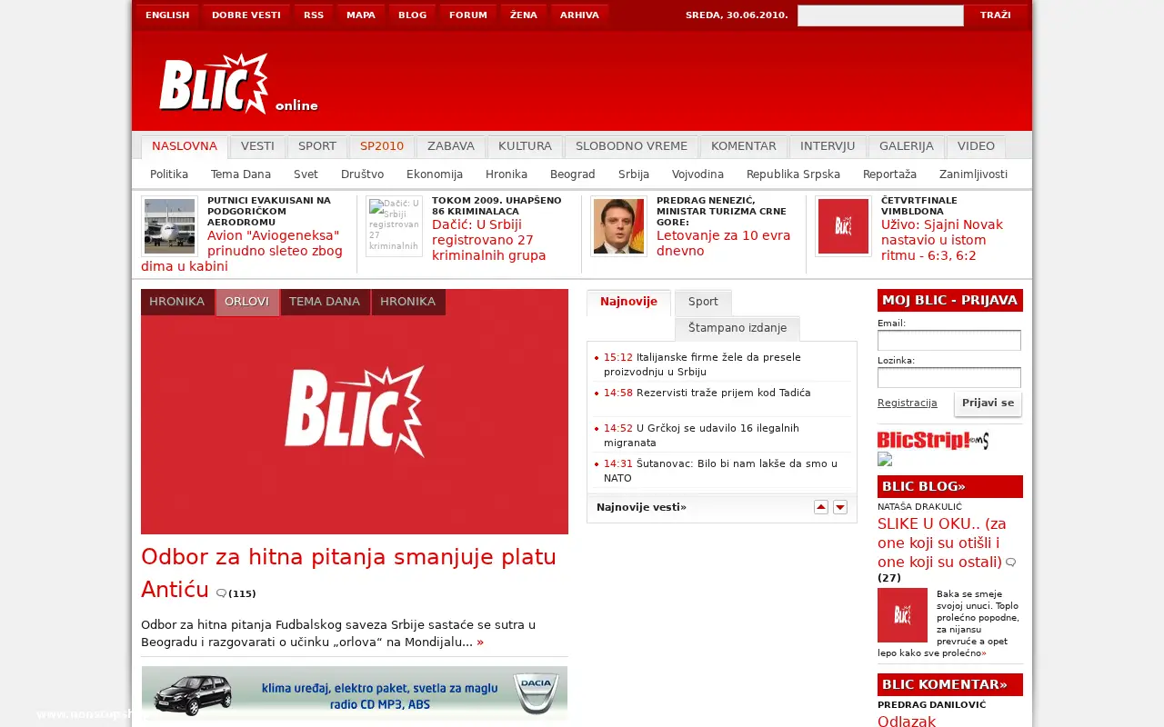Open comment bubble icon next to Antiću headline
This screenshot has width=1164, height=727.
click(221, 593)
